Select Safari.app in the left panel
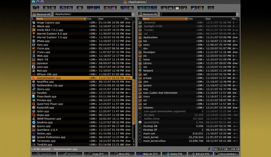This screenshot has width=271, height=157. pyautogui.click(x=82, y=111)
